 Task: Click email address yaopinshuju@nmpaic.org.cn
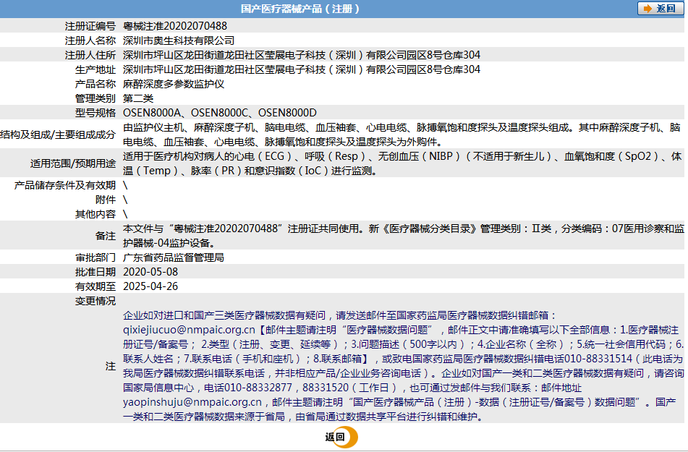pyautogui.click(x=192, y=402)
